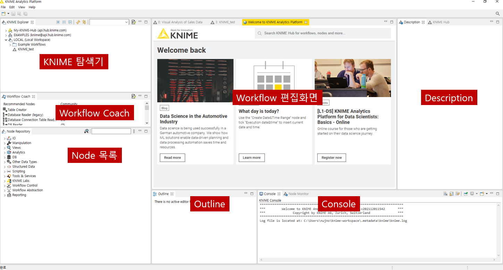The width and height of the screenshot is (503, 270).
Task: Toggle the Scroll Lock icon in Console
Action: tap(452, 194)
